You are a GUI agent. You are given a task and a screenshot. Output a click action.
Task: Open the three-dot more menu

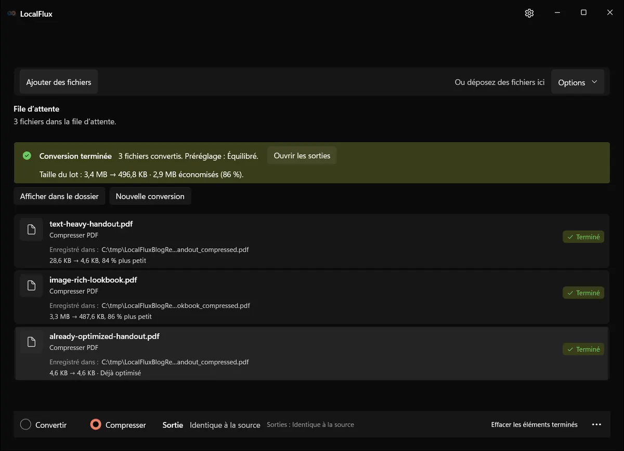596,425
